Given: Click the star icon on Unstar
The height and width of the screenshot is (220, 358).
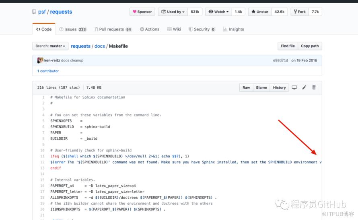Looking at the screenshot, I should click(253, 11).
